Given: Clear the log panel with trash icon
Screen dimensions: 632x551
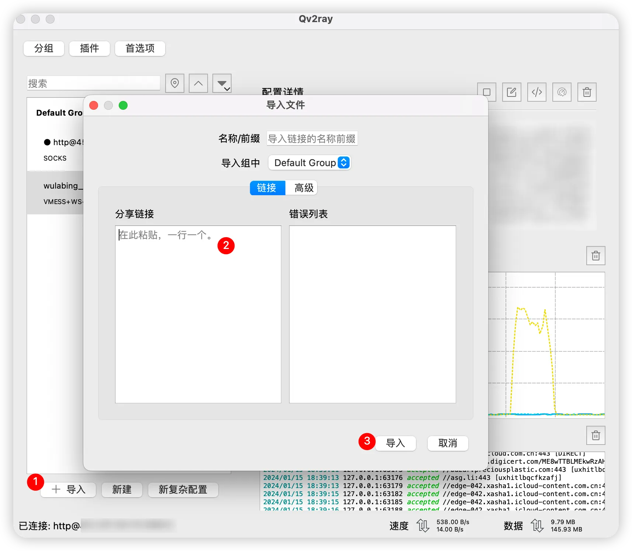Looking at the screenshot, I should 595,435.
